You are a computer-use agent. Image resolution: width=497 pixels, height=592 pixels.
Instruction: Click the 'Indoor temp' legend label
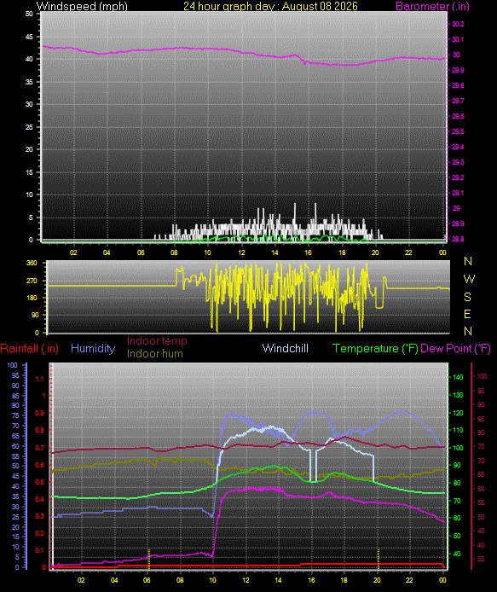pyautogui.click(x=157, y=340)
